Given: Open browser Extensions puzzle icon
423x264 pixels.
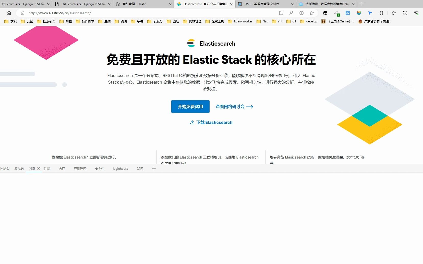Looking at the screenshot, I should point(382,13).
